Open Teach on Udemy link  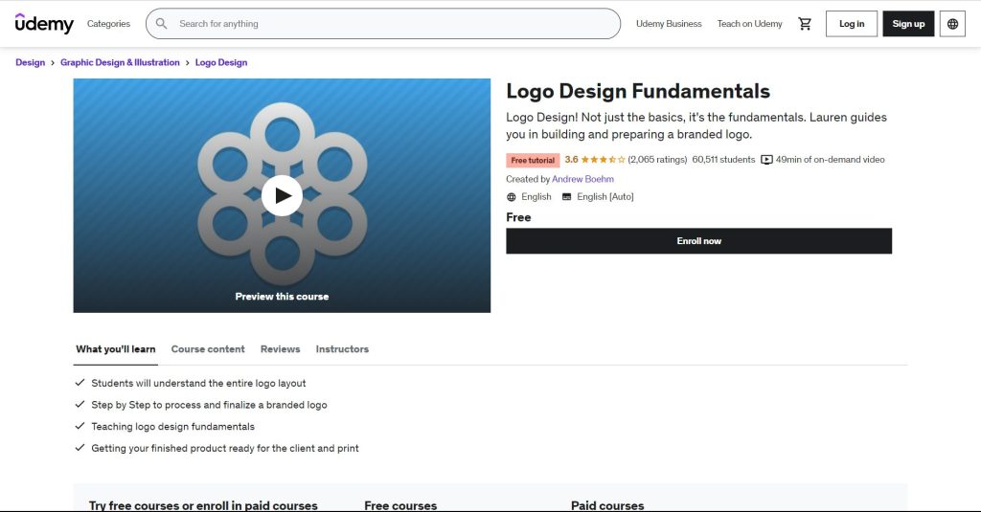tap(749, 24)
